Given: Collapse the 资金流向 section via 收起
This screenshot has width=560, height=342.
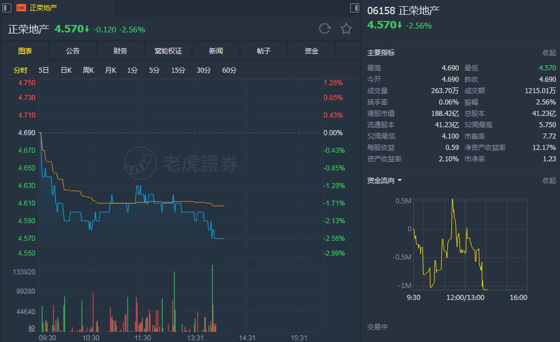Looking at the screenshot, I should pyautogui.click(x=549, y=180).
